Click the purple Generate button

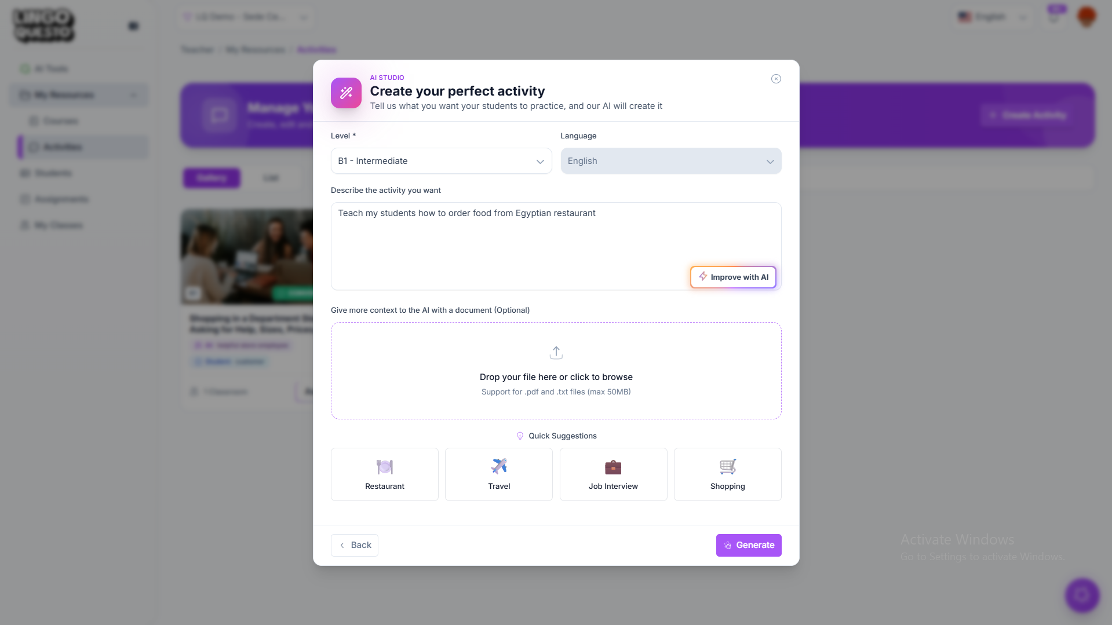click(x=749, y=545)
